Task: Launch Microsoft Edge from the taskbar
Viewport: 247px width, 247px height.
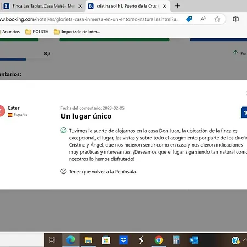Action: (71, 240)
